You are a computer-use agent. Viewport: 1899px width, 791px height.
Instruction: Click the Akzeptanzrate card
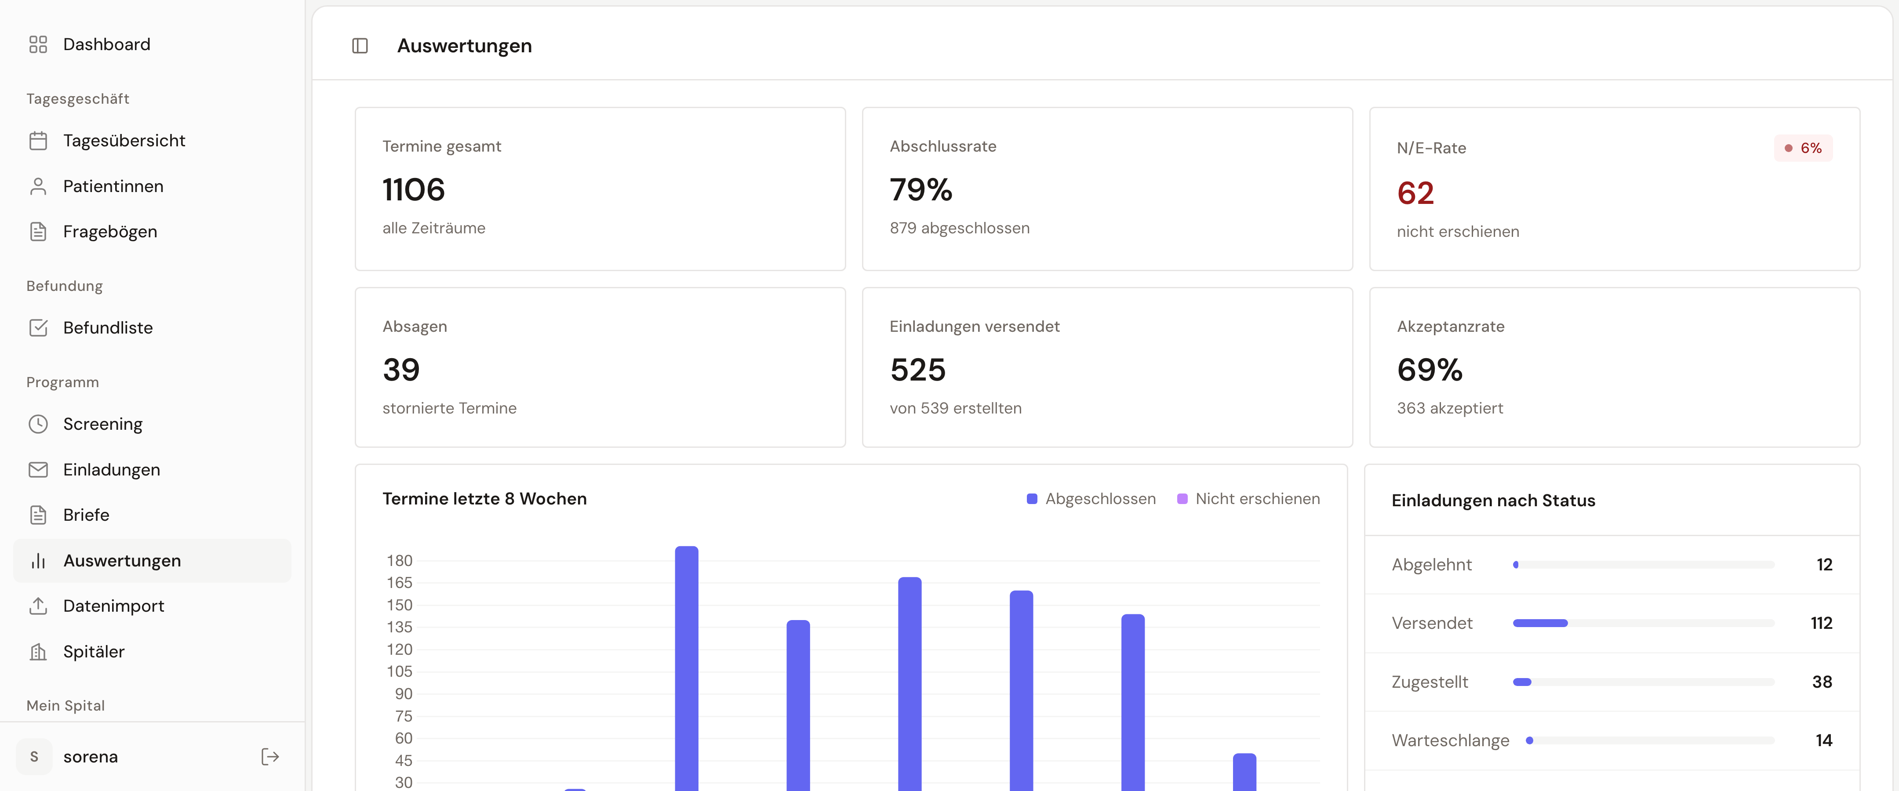[1615, 367]
